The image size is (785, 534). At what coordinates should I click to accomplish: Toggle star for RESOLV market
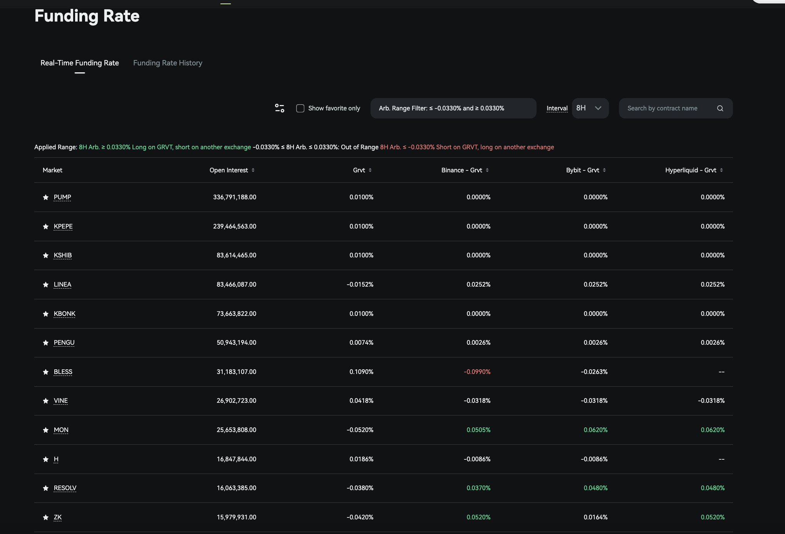(x=46, y=488)
